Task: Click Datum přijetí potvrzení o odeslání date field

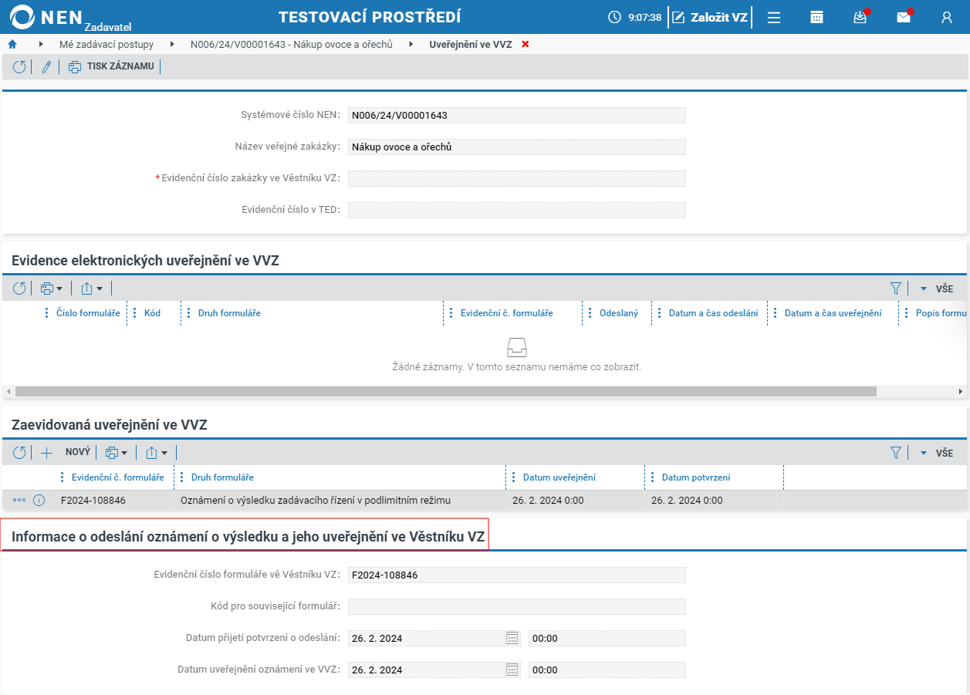Action: tap(426, 638)
